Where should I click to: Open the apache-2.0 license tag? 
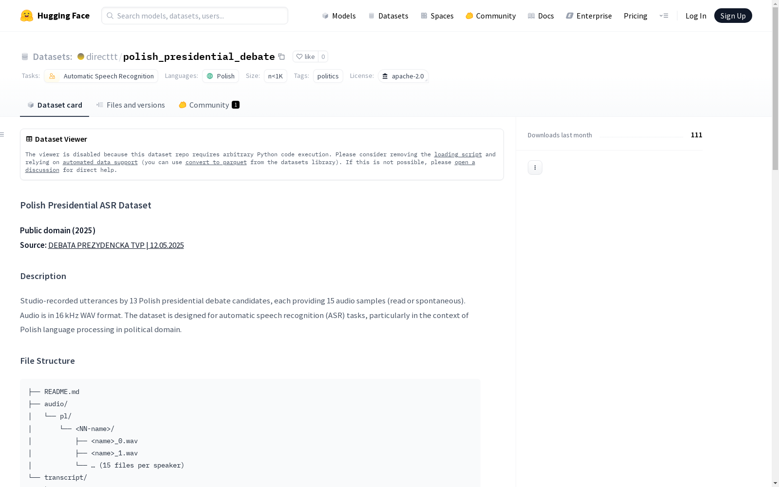[x=403, y=76]
